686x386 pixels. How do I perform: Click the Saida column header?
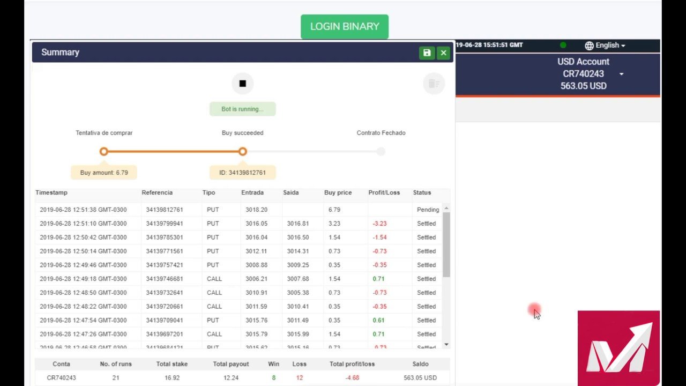[x=291, y=192]
